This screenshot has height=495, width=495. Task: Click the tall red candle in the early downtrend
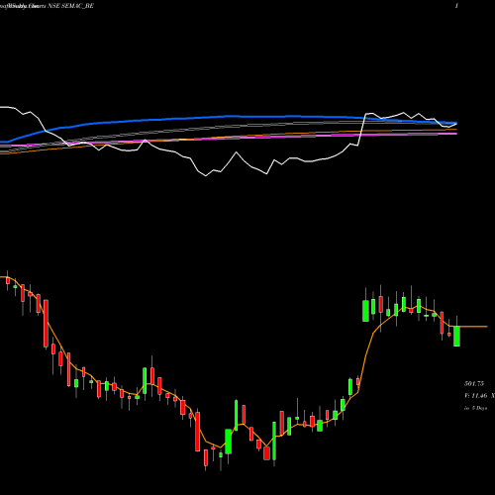coord(46,324)
